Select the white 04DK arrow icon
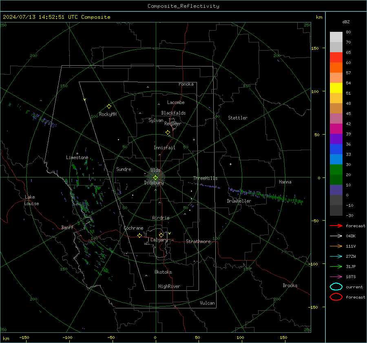Image resolution: width=367 pixels, height=343 pixels. coord(336,236)
